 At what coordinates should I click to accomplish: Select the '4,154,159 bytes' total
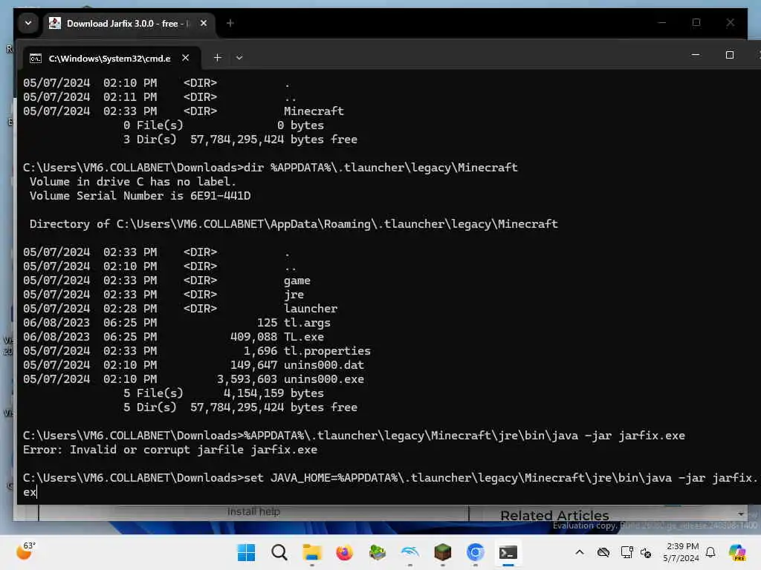coord(273,393)
